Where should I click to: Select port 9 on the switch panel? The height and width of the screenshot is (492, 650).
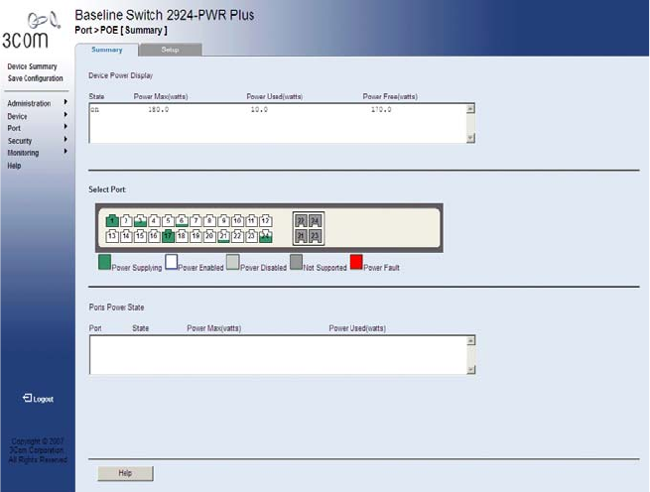click(224, 221)
